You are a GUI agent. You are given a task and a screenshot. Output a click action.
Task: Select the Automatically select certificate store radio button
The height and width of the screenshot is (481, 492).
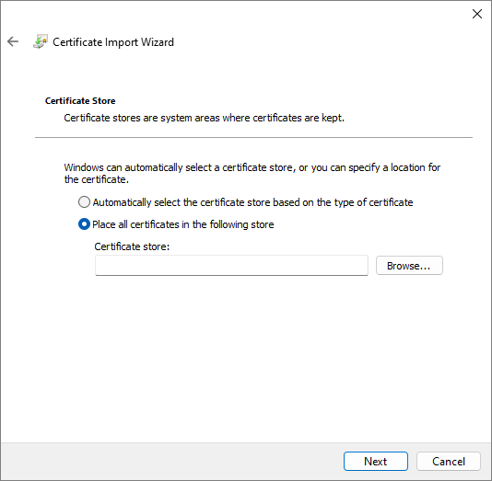tap(84, 202)
